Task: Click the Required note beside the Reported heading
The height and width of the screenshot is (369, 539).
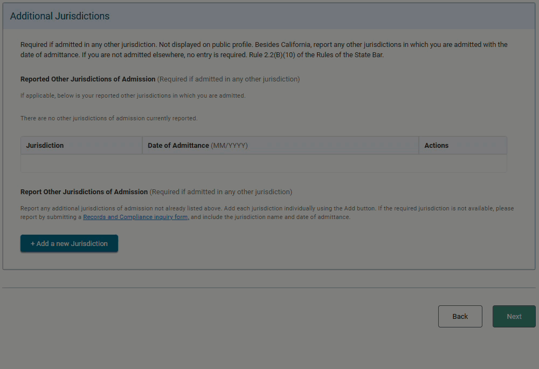Action: point(229,79)
